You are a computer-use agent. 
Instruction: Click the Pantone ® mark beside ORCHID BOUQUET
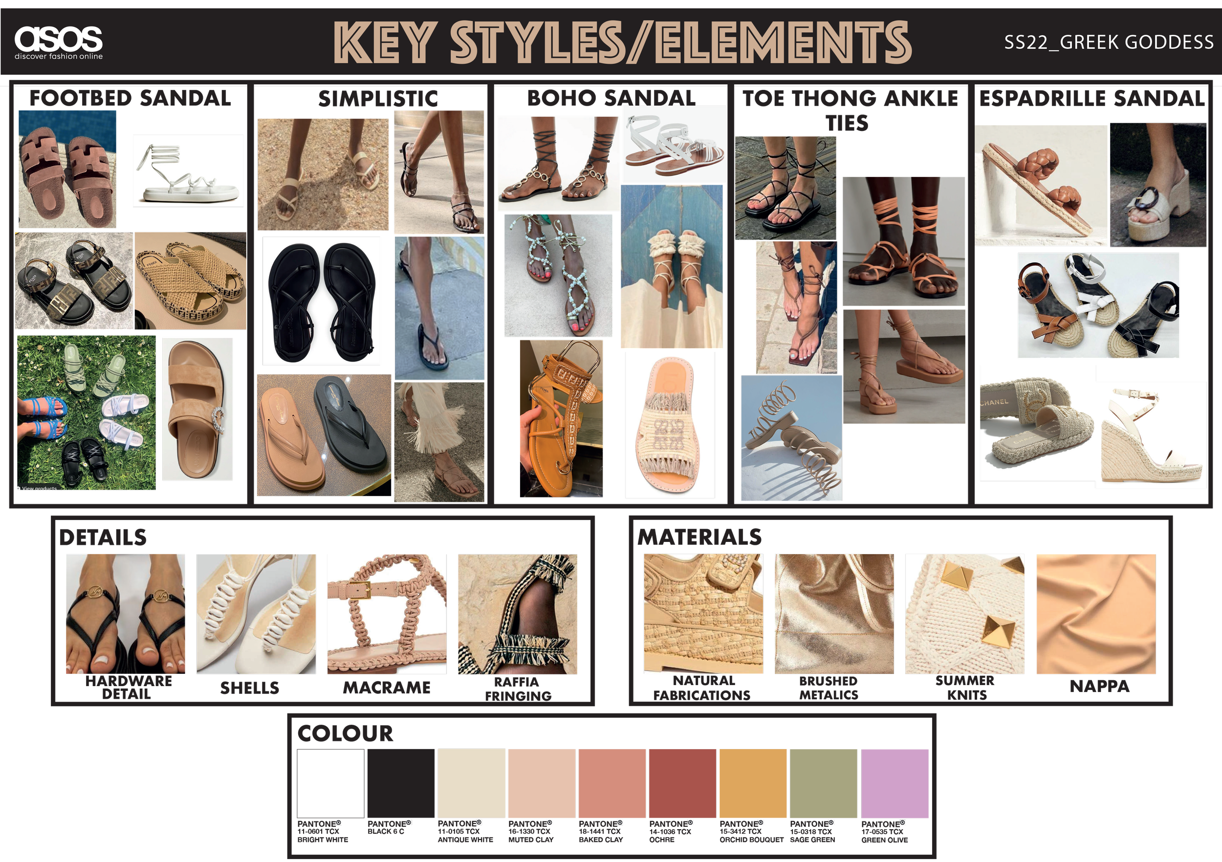761,822
